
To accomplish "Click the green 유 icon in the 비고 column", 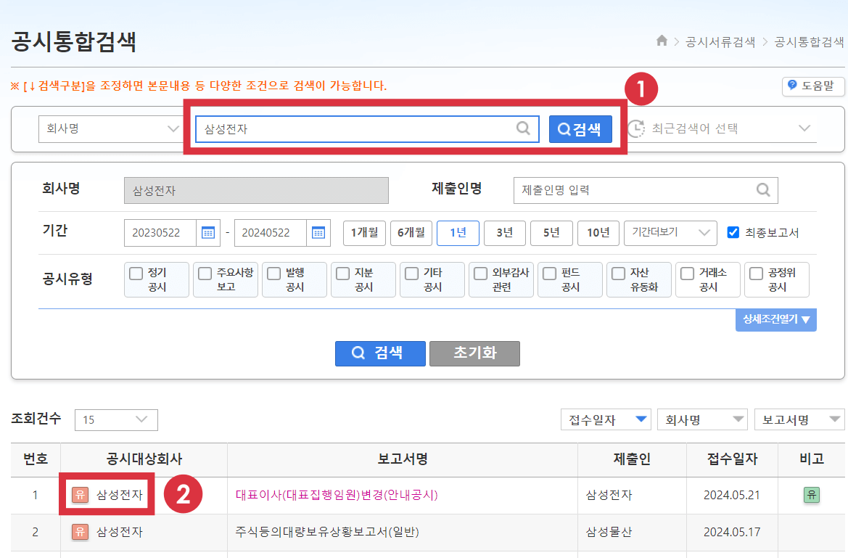I will point(811,496).
